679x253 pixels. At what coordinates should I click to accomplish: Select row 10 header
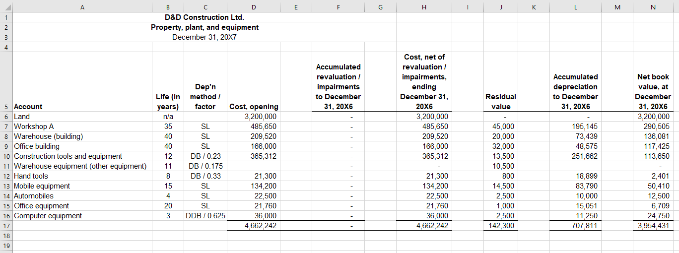point(6,156)
